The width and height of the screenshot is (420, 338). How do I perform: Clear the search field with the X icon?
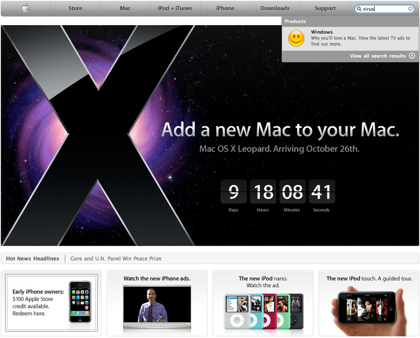pos(411,9)
